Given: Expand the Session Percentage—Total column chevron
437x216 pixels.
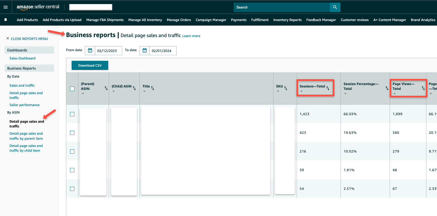Looking at the screenshot, I should pyautogui.click(x=345, y=94).
